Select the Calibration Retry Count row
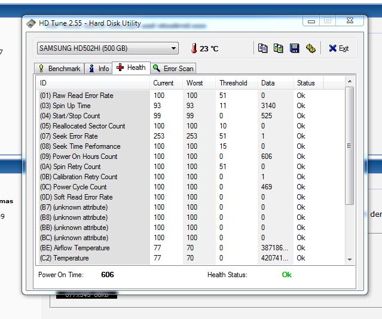 point(191,177)
